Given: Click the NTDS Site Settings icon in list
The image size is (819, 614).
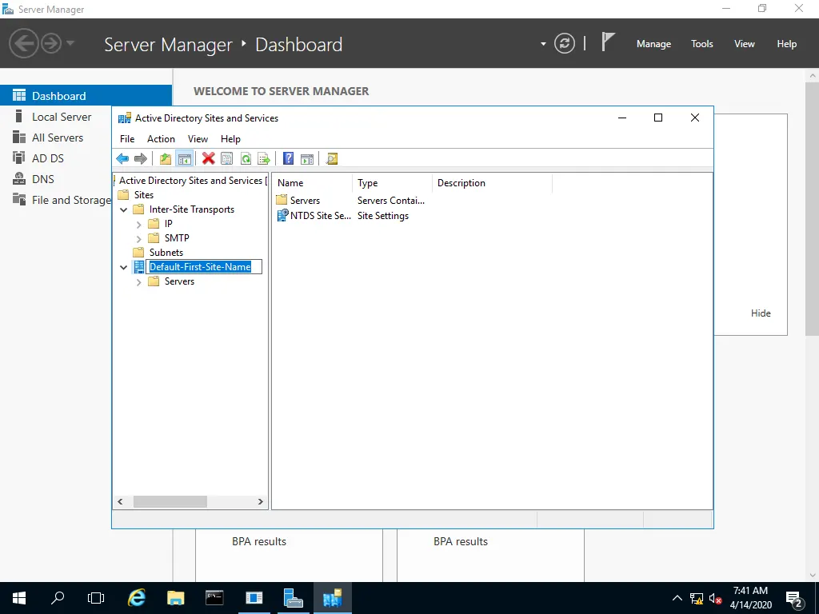Looking at the screenshot, I should (x=282, y=216).
